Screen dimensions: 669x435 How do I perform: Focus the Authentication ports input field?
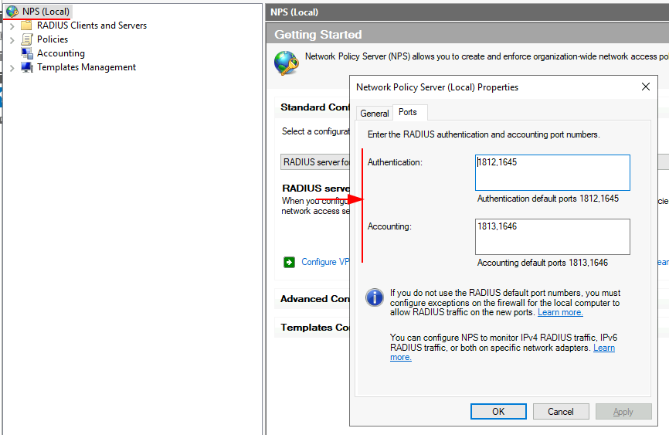(x=552, y=172)
